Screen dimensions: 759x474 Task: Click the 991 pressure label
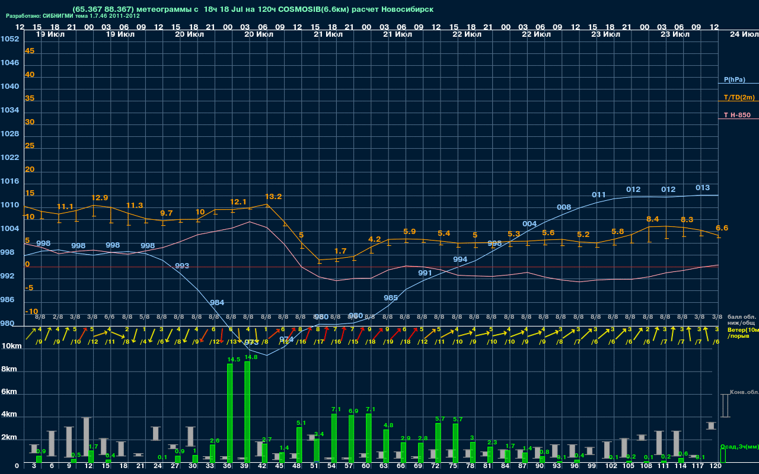coord(425,273)
